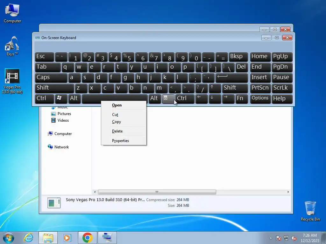Image resolution: width=326 pixels, height=244 pixels.
Task: Click the scrollbar right arrow
Action: tap(288, 192)
